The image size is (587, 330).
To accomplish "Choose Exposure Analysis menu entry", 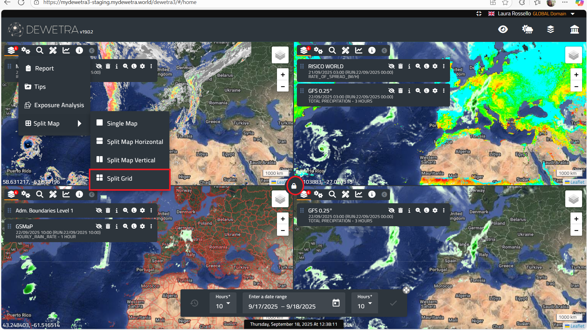I will coord(59,105).
